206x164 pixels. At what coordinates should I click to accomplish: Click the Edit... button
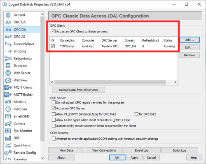(x=190, y=47)
